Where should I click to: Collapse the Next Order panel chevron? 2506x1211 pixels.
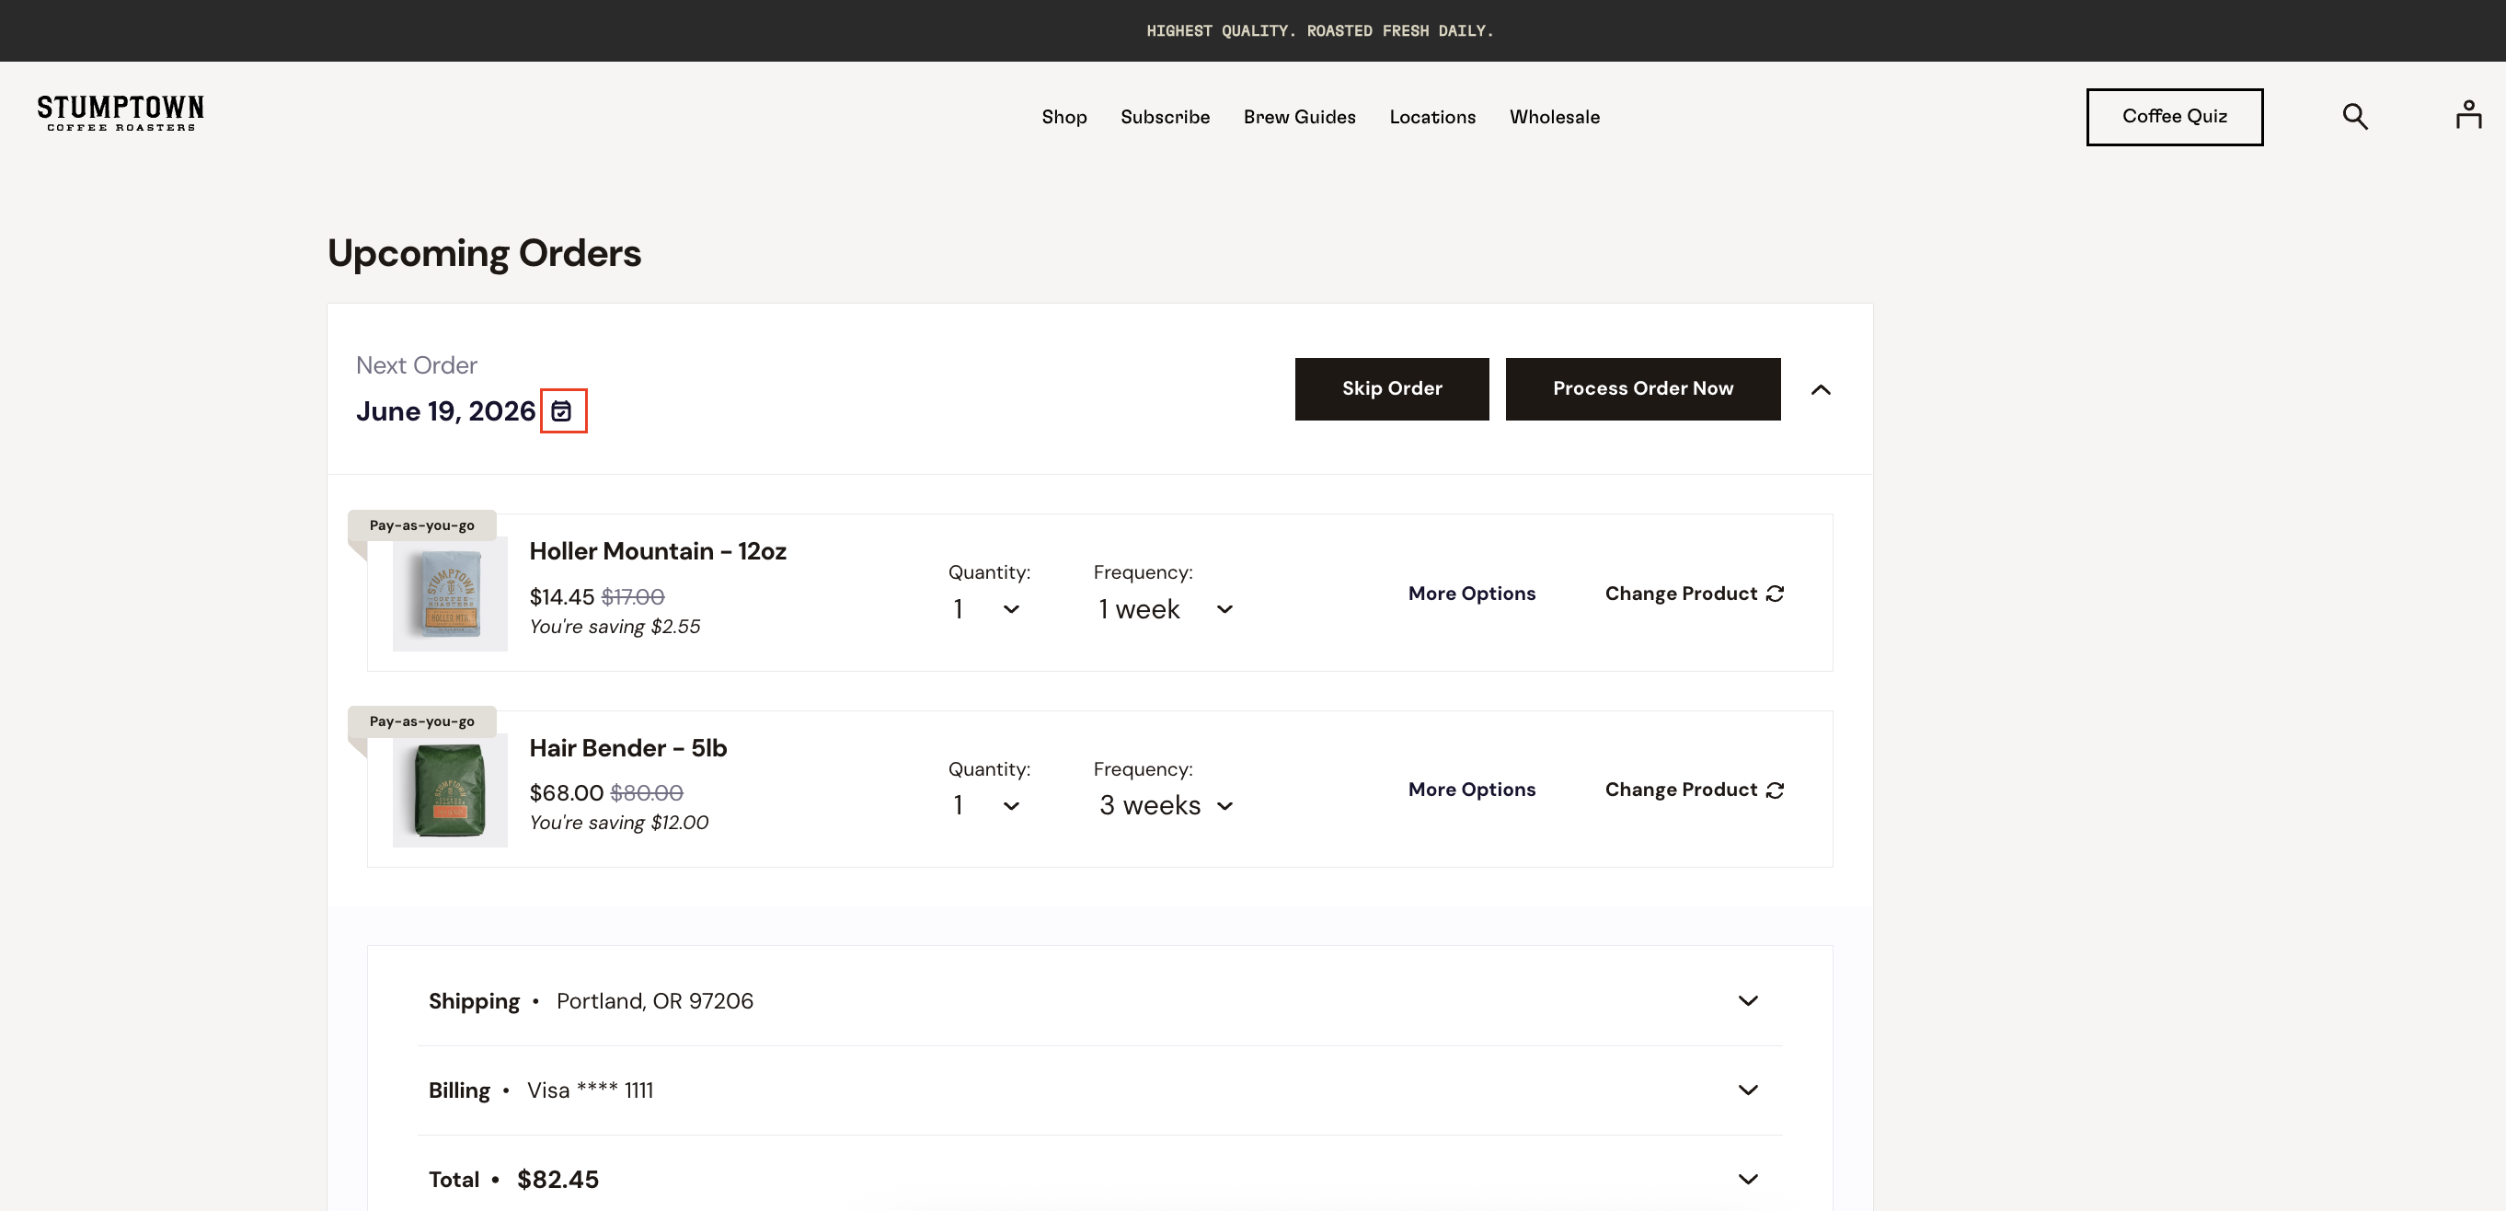point(1820,389)
